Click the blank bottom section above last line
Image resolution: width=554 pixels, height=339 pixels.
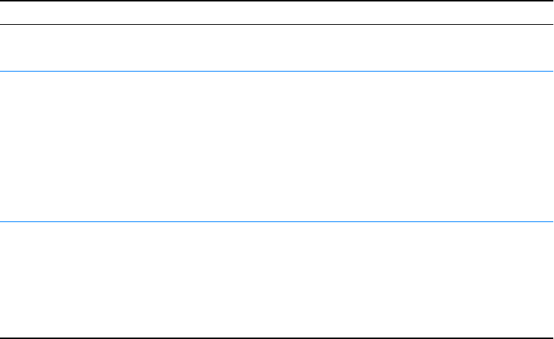(277, 279)
